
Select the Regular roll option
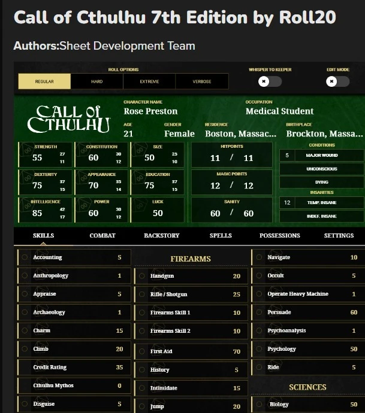coord(44,81)
